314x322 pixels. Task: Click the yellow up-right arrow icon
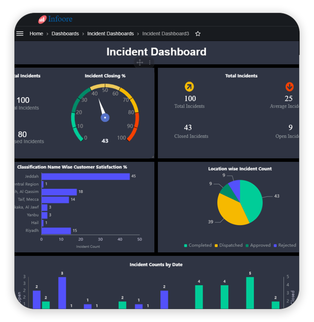189,86
